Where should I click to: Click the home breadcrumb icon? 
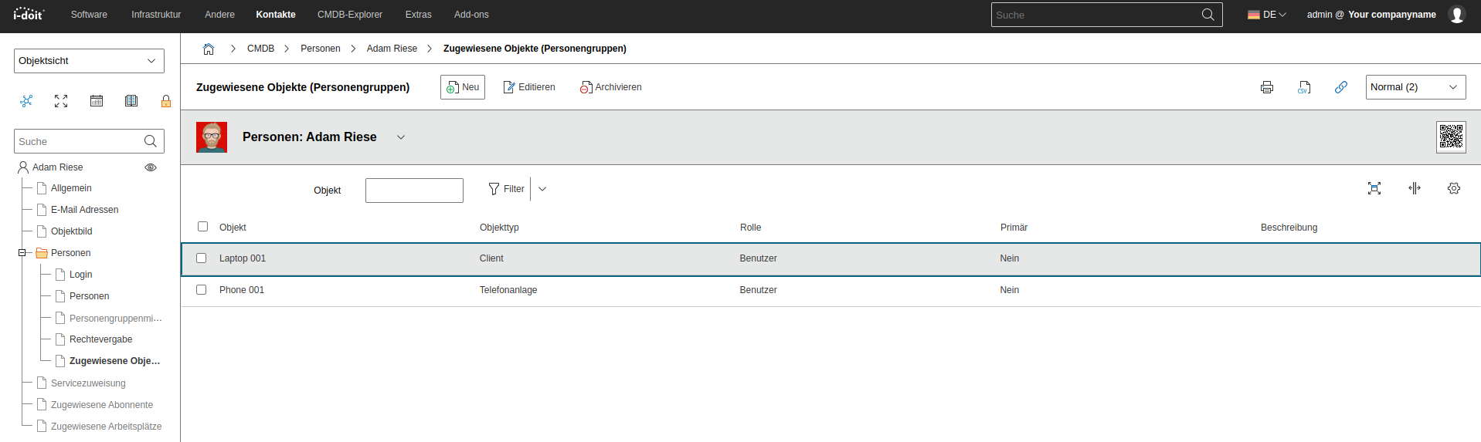coord(209,49)
